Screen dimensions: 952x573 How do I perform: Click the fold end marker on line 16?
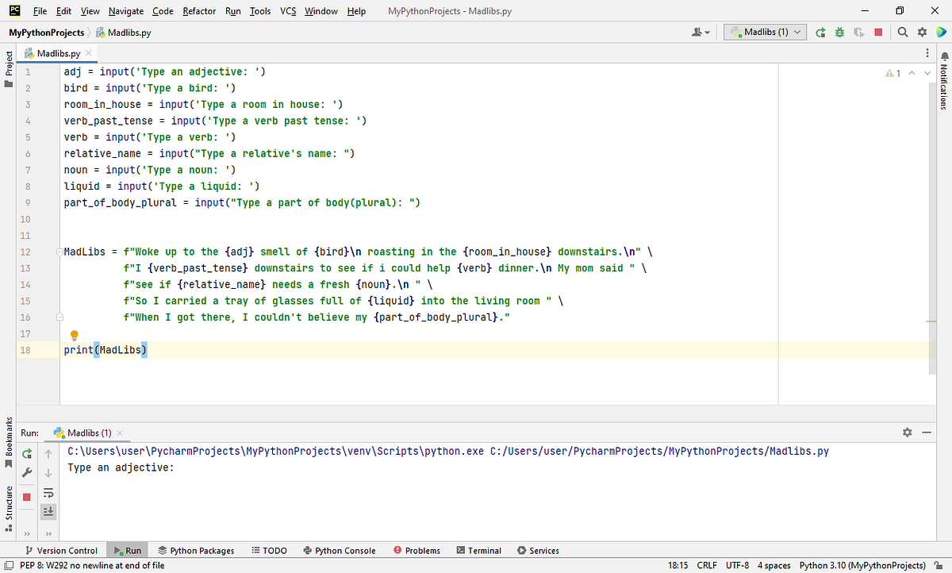pos(59,317)
